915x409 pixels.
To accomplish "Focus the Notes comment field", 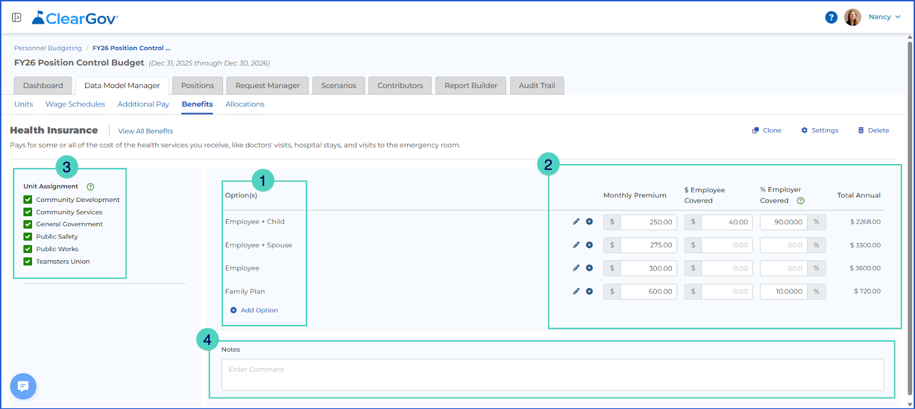I will [x=552, y=375].
